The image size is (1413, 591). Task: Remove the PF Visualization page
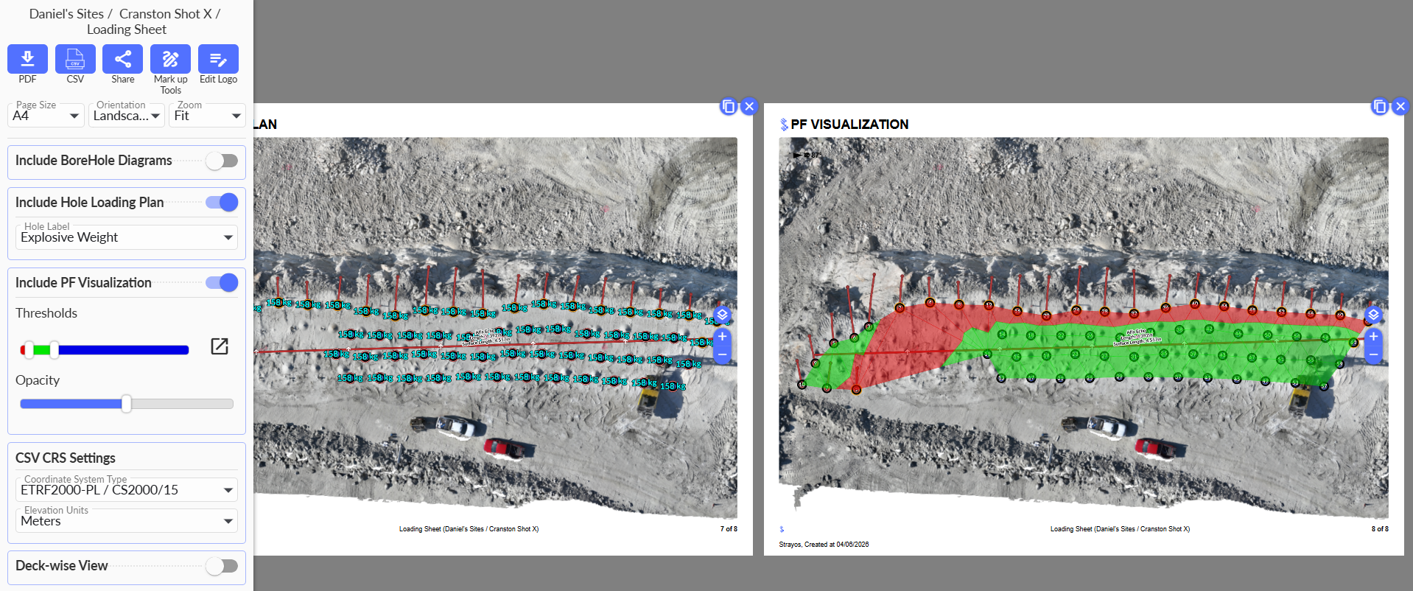tap(1400, 107)
